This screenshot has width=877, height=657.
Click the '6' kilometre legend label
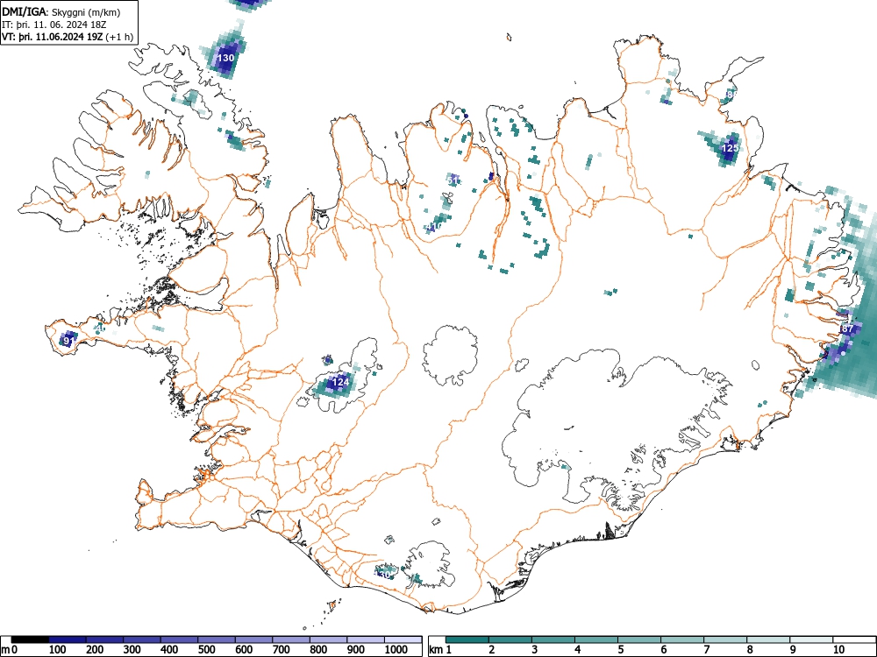pyautogui.click(x=663, y=650)
